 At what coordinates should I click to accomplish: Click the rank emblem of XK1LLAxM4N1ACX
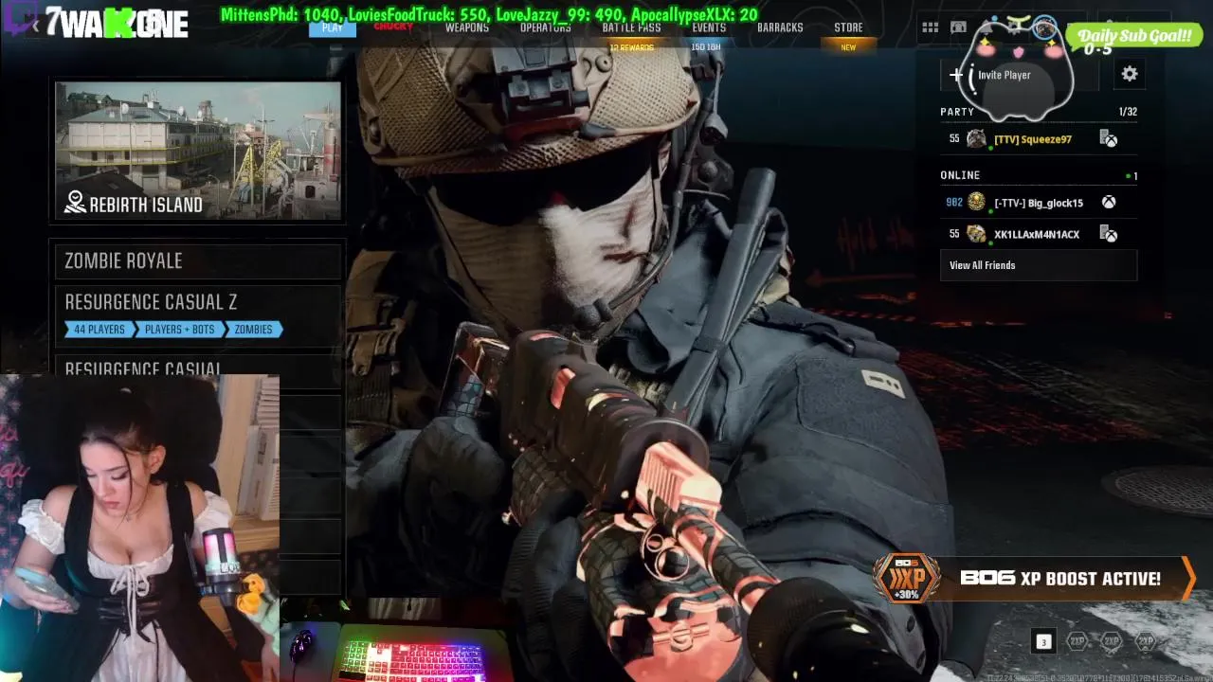(x=976, y=234)
